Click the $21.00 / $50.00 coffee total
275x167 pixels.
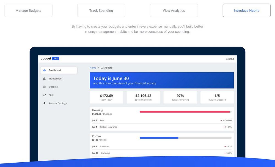click(99, 140)
